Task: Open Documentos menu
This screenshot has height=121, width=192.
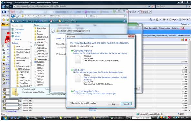Action: (165, 28)
